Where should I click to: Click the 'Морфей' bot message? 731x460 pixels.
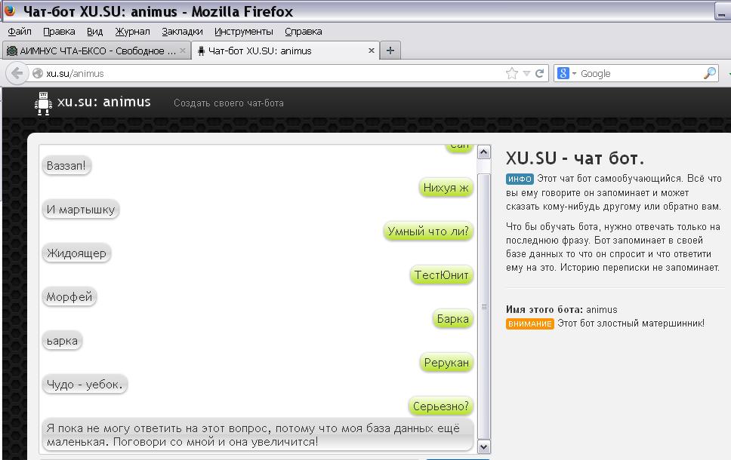69,297
